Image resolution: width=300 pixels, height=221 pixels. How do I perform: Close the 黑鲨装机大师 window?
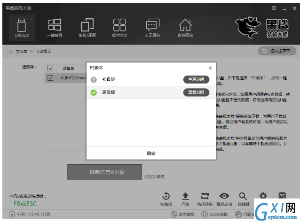(294, 8)
